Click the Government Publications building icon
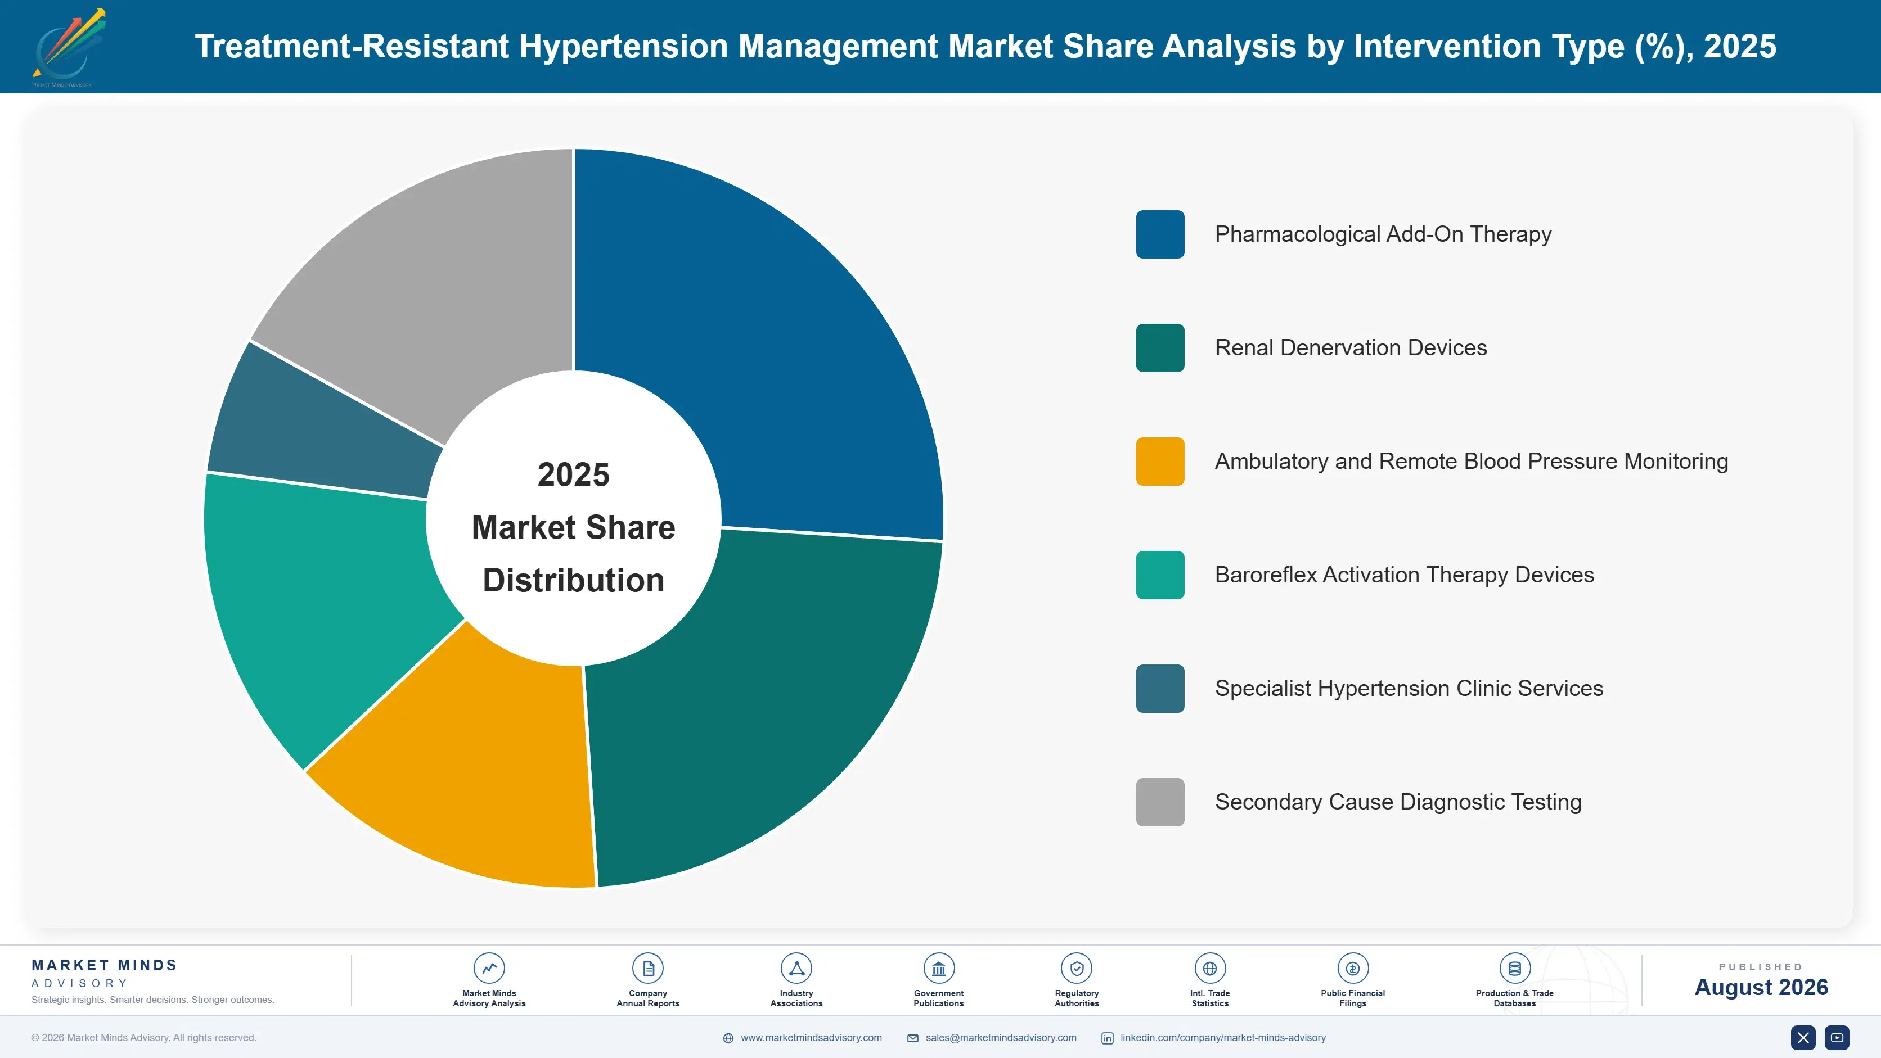The width and height of the screenshot is (1881, 1058). (938, 968)
